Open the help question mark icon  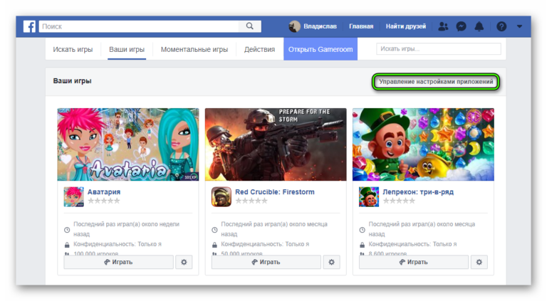point(501,26)
